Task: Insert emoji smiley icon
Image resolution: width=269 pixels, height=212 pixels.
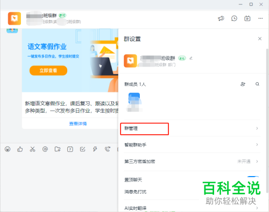Action: click(8, 149)
